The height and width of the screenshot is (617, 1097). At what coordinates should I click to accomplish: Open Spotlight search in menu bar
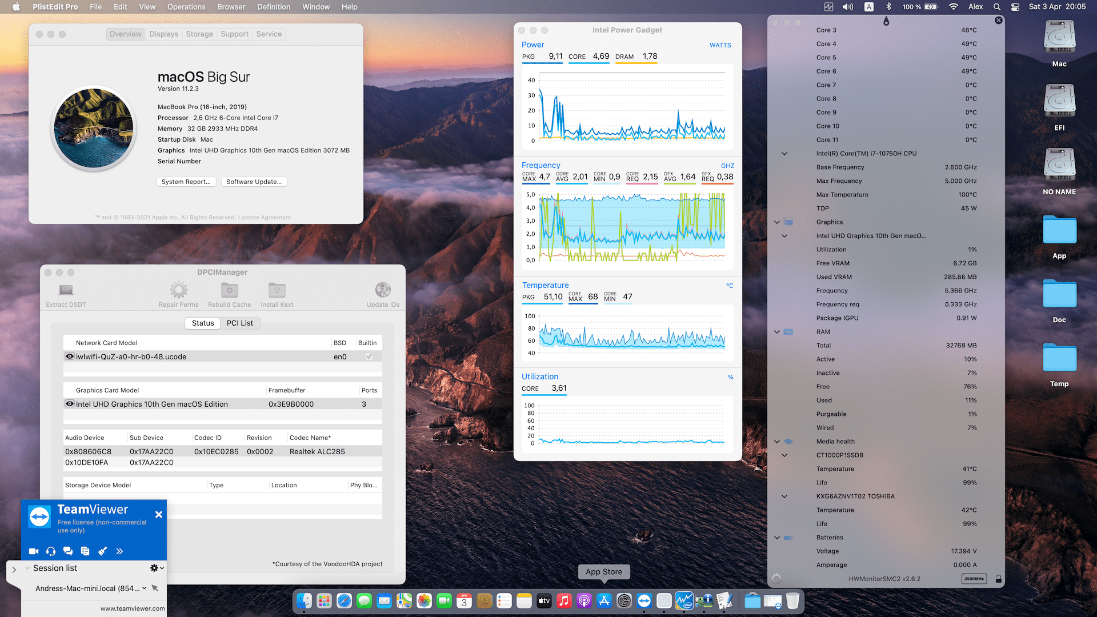(x=997, y=7)
